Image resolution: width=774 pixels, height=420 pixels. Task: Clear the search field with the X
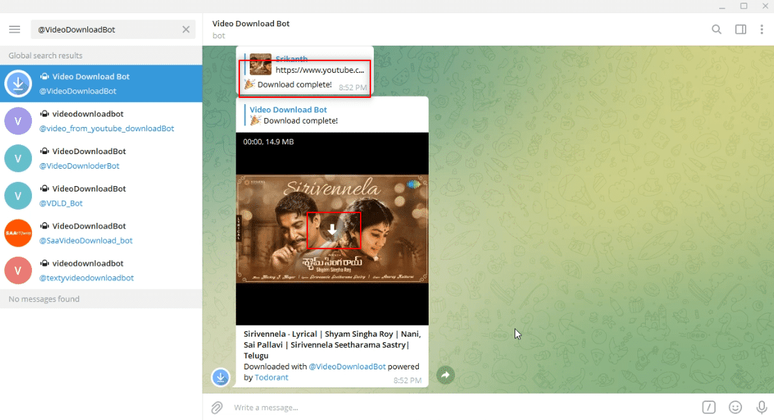click(x=185, y=29)
